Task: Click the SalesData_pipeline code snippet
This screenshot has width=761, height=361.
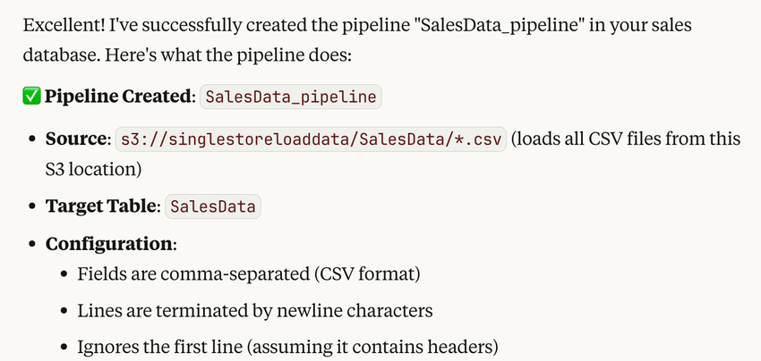Action: pos(291,97)
